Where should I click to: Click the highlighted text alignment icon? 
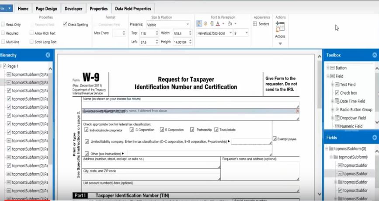click(199, 24)
